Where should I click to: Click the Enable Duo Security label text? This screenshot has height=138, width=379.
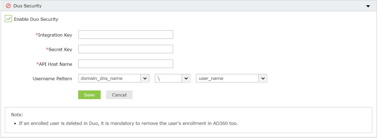(36, 19)
